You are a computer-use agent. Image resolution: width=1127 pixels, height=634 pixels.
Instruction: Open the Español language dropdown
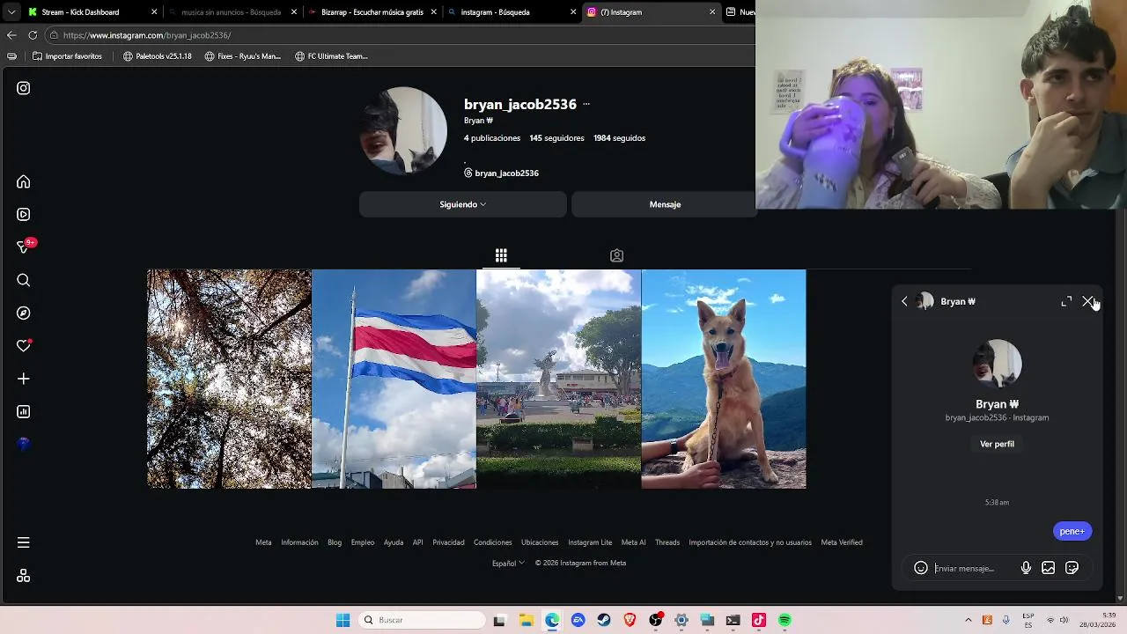pyautogui.click(x=508, y=564)
